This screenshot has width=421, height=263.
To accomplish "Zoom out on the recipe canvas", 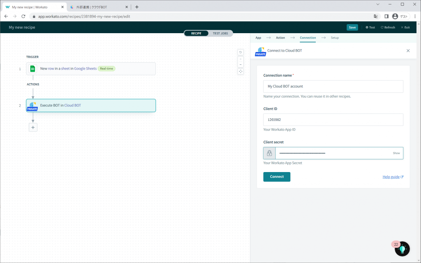I will [x=241, y=64].
